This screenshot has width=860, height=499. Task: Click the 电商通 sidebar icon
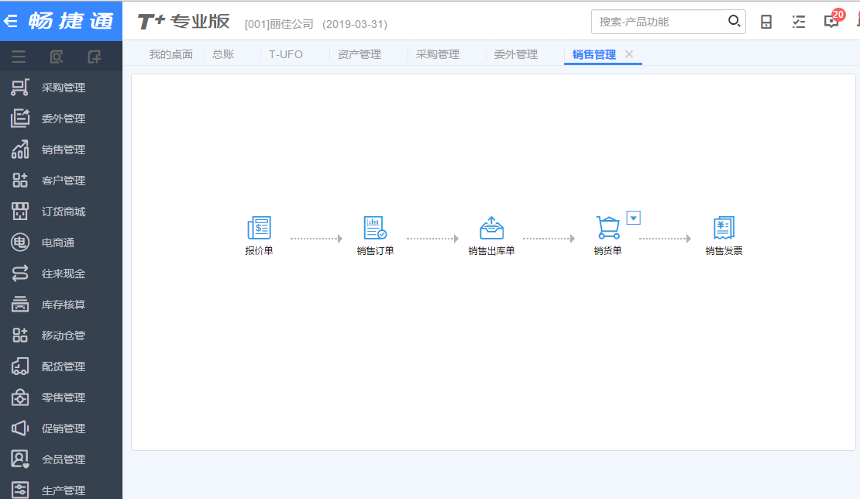(19, 242)
